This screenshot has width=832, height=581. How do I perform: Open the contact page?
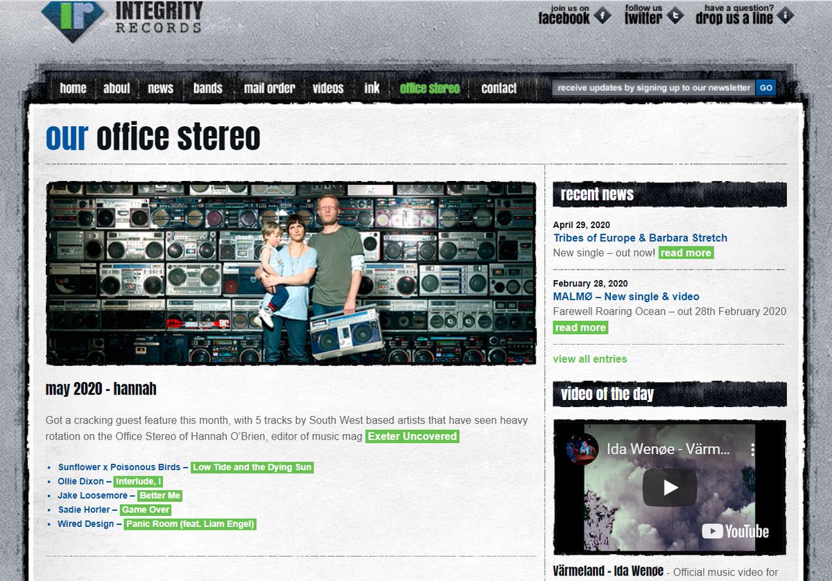tap(499, 88)
